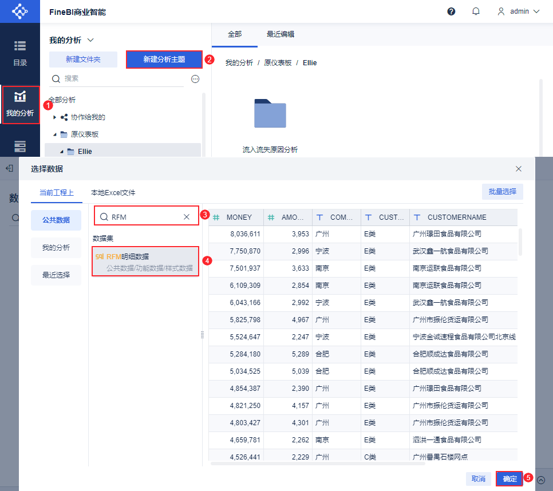Click the more options circle icon beside search
The height and width of the screenshot is (491, 553).
click(195, 79)
